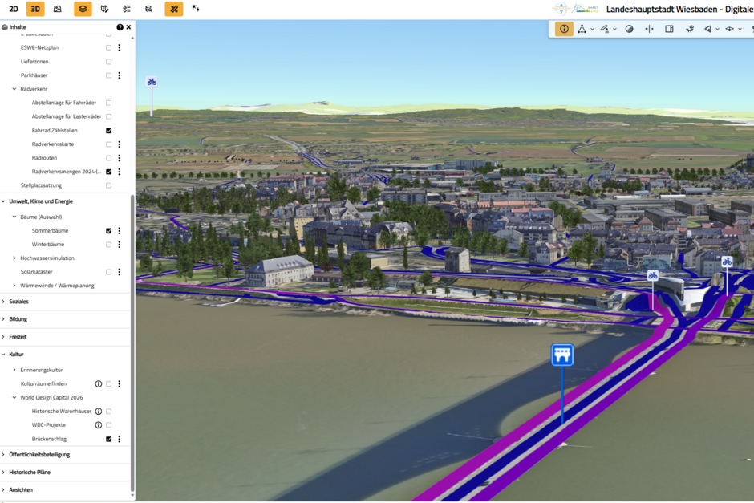754x503 pixels.
Task: Activate the 3D view button
Action: click(35, 9)
